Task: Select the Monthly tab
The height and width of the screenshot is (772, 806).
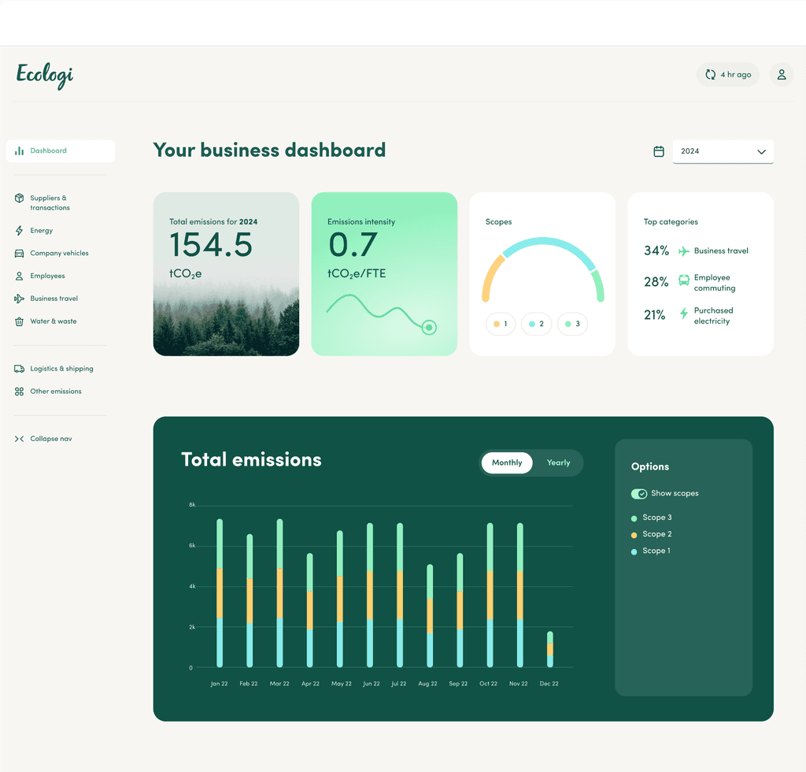Action: pyautogui.click(x=506, y=462)
